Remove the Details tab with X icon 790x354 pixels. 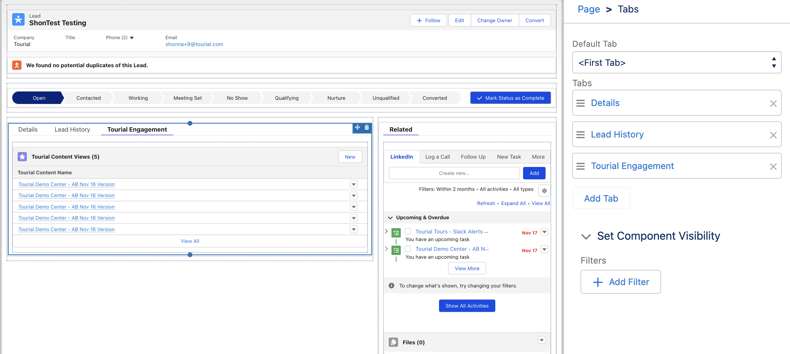click(773, 104)
